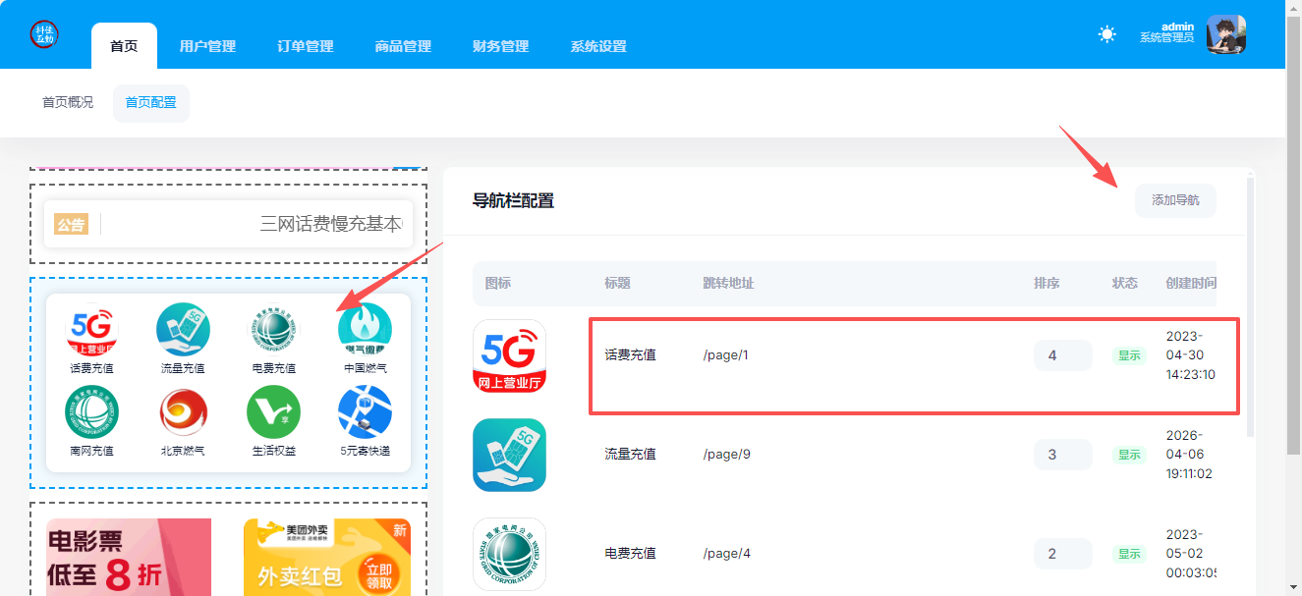This screenshot has width=1302, height=596.
Task: Select the 话费充值 5G icon in preview grid
Action: (90, 329)
